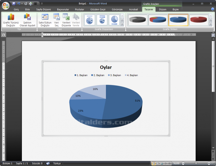Open the Ekle tab
Screen dimensions: 216x166
coord(28,10)
